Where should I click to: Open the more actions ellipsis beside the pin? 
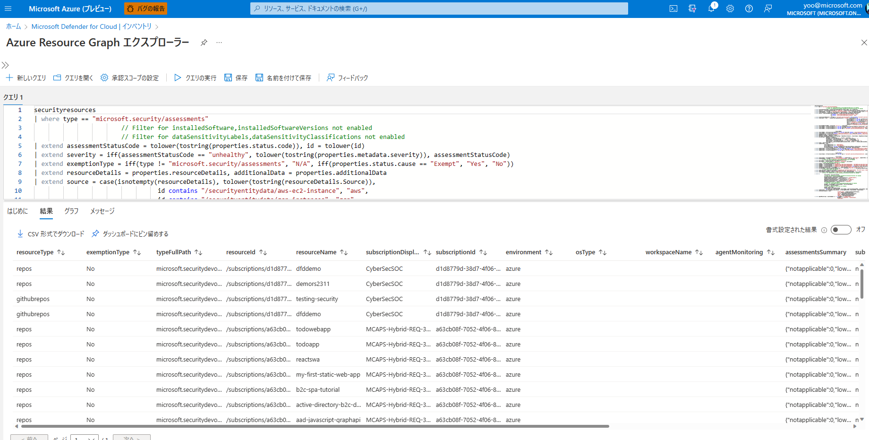pos(219,43)
